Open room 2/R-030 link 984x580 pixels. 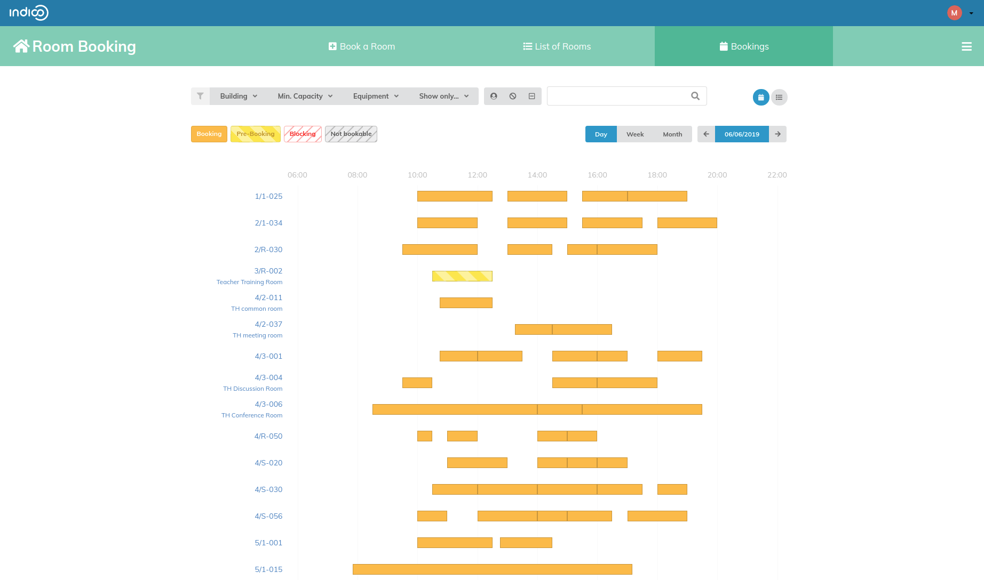[268, 249]
